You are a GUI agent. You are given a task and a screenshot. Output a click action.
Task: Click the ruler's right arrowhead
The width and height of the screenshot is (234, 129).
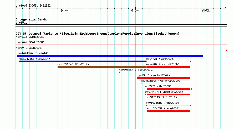click(226, 8)
